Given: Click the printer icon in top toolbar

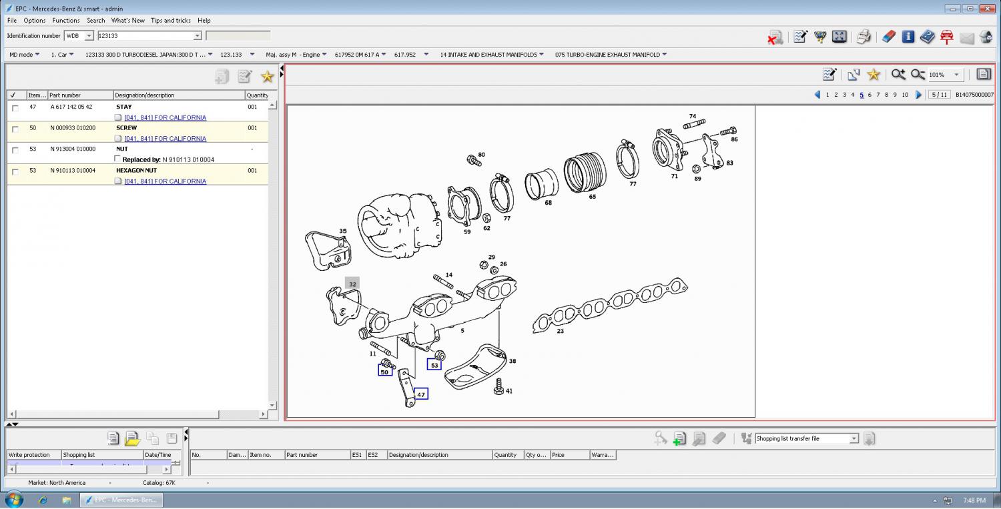Looking at the screenshot, I should pos(864,37).
